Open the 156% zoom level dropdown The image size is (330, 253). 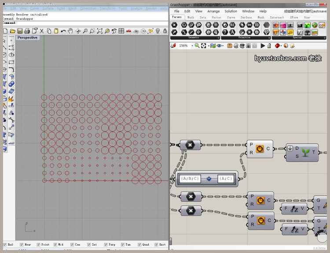[x=191, y=46]
